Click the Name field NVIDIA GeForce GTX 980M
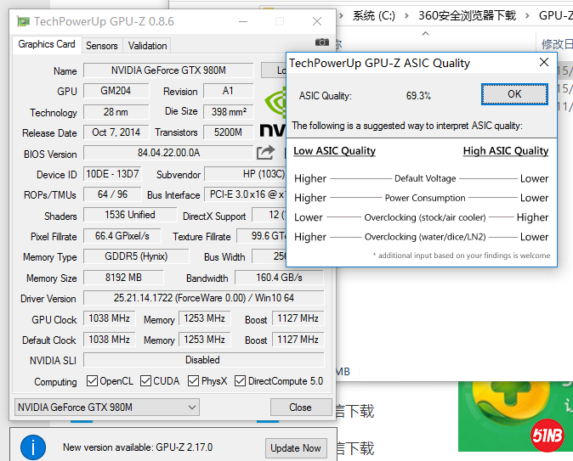 [168, 70]
